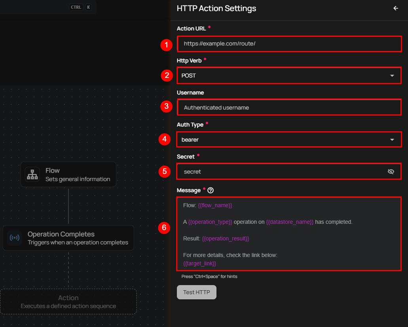The image size is (408, 327).
Task: Expand the Auth Type dropdown arrow
Action: [392, 140]
